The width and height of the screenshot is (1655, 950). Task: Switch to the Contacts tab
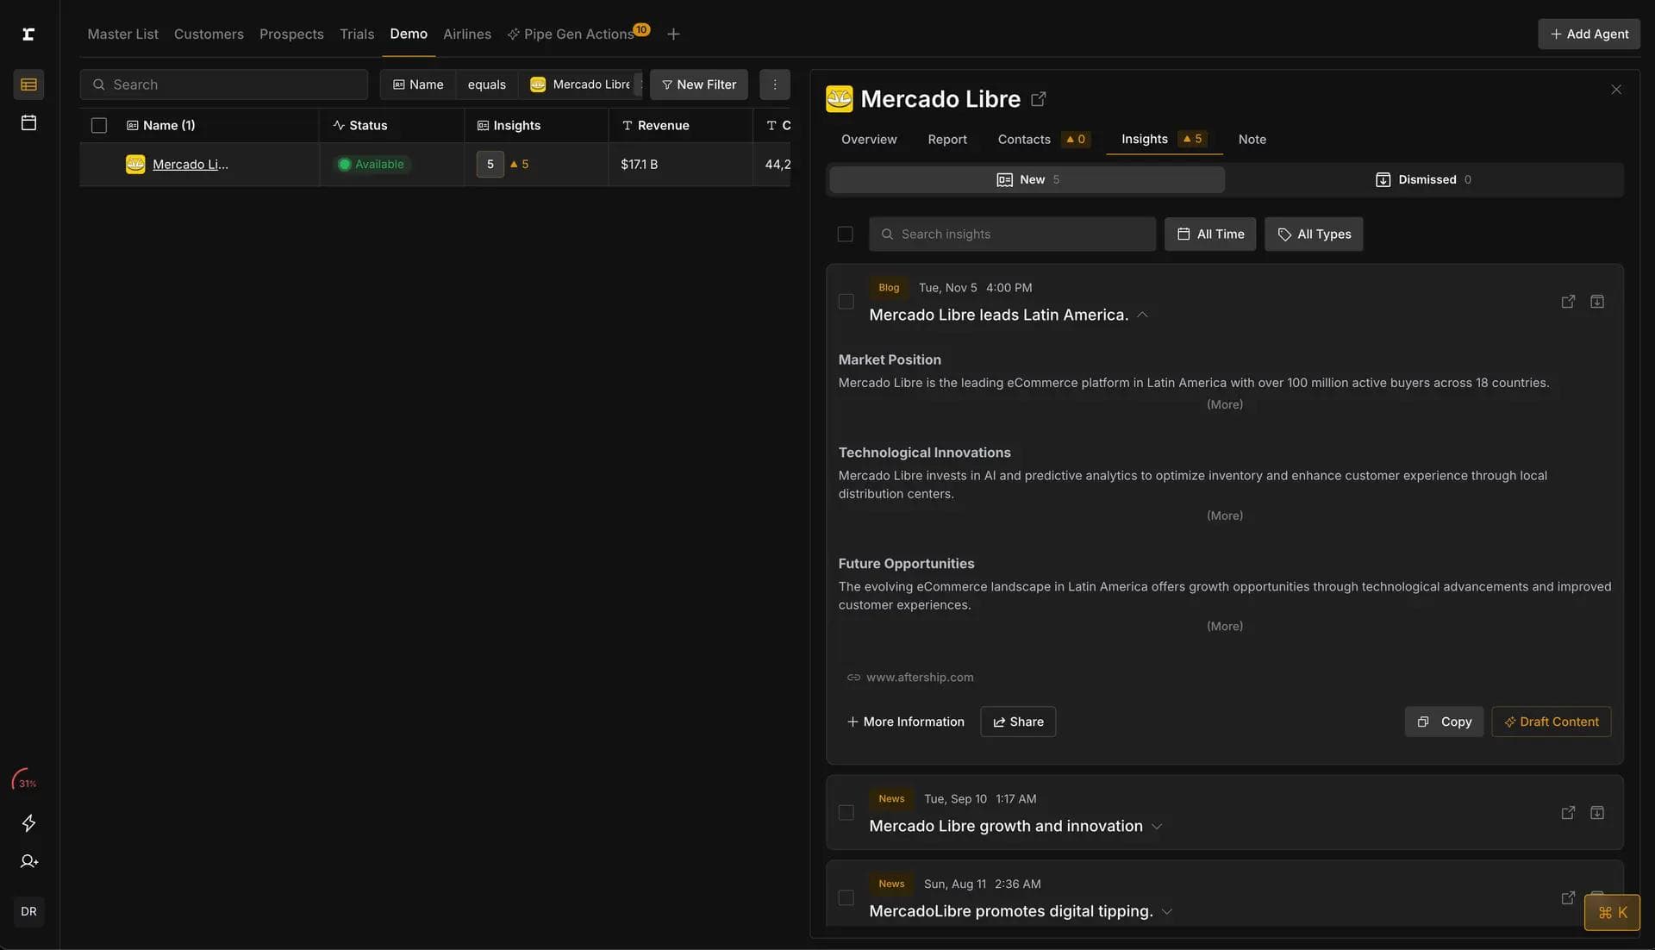[1024, 140]
